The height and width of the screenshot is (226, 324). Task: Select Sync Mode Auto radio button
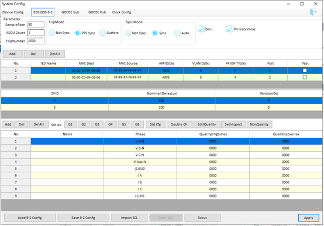pos(177,33)
